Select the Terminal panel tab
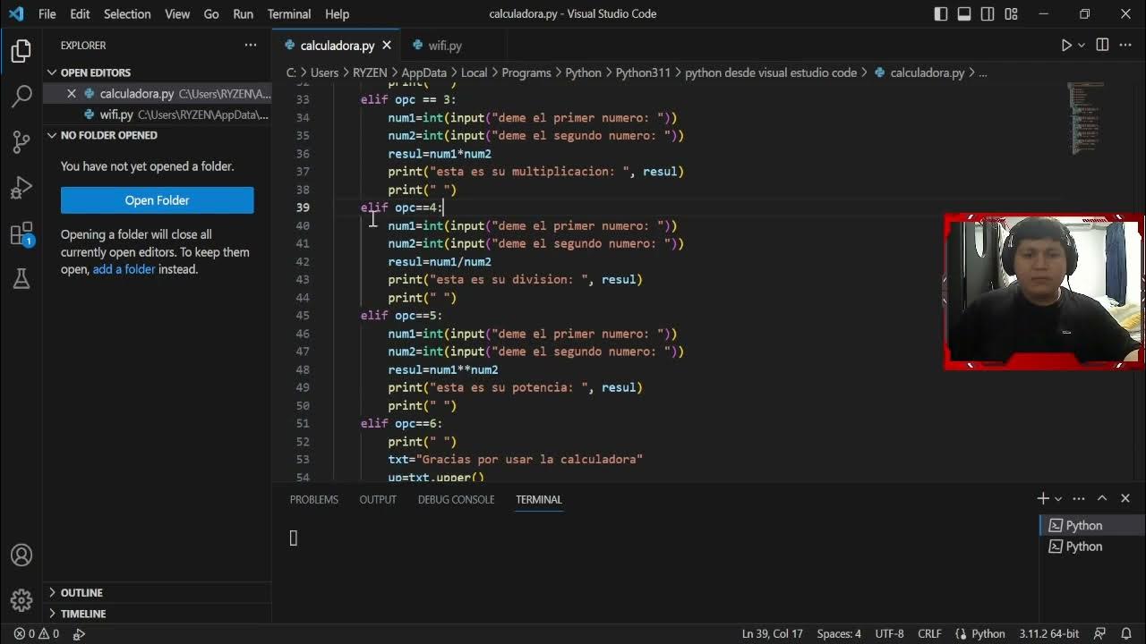 (x=538, y=499)
